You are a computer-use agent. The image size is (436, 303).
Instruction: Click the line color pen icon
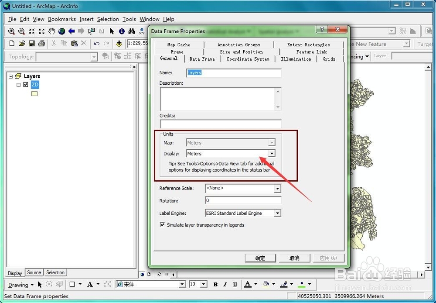coord(284,284)
